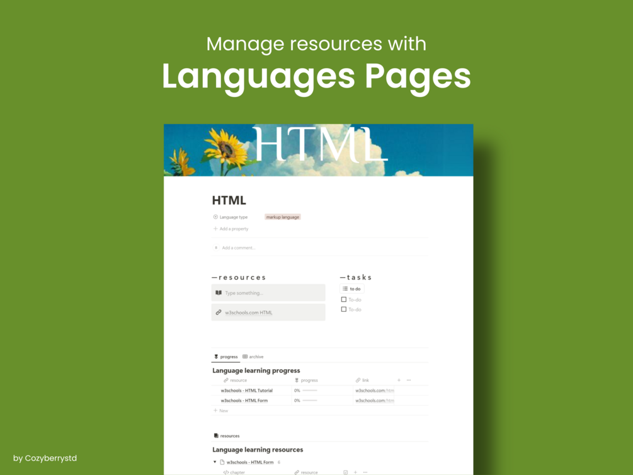
Task: Click the progress column header icon
Action: 297,380
